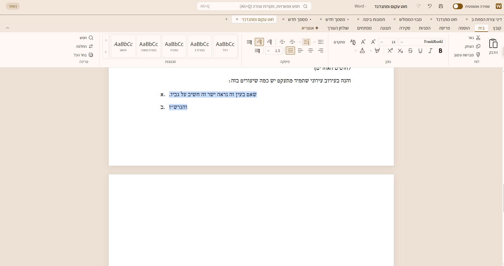Clear formatting with the eraser A icon

click(353, 42)
